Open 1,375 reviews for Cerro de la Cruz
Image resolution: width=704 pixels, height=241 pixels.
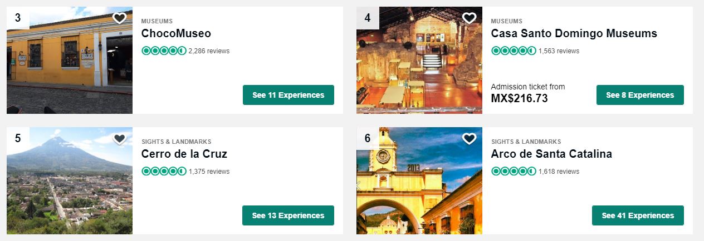click(x=209, y=172)
